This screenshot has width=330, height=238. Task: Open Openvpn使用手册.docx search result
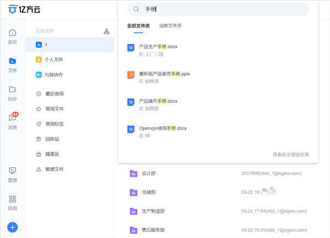[163, 128]
